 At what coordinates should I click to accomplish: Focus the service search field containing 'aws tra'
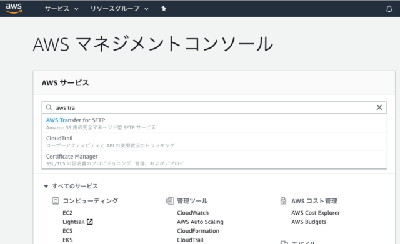click(x=214, y=107)
